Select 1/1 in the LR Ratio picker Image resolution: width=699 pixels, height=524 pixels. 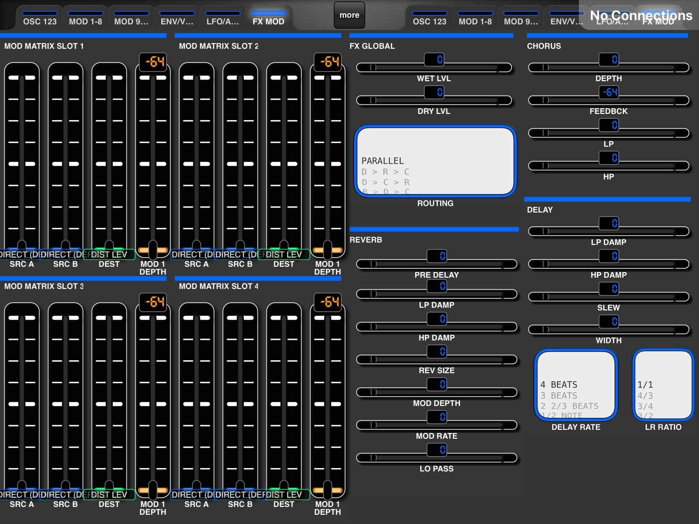(x=645, y=384)
